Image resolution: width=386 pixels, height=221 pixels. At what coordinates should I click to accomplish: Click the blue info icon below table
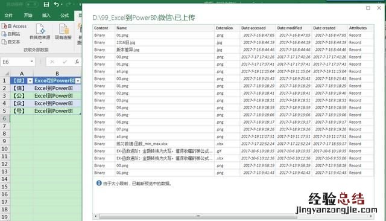99,184
